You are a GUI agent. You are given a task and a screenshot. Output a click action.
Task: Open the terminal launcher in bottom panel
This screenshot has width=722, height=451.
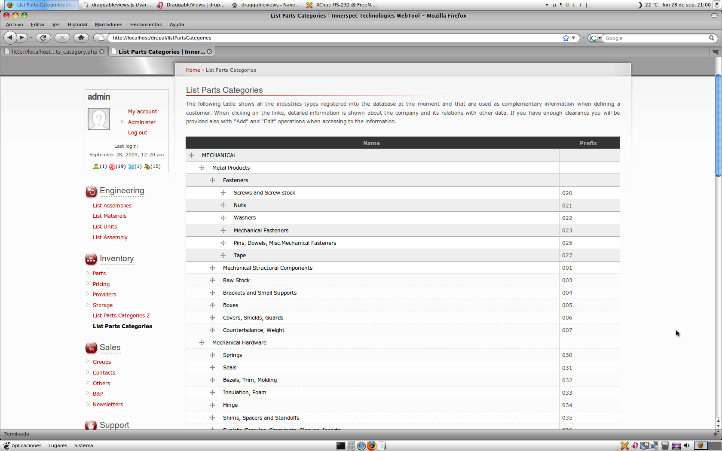click(341, 446)
